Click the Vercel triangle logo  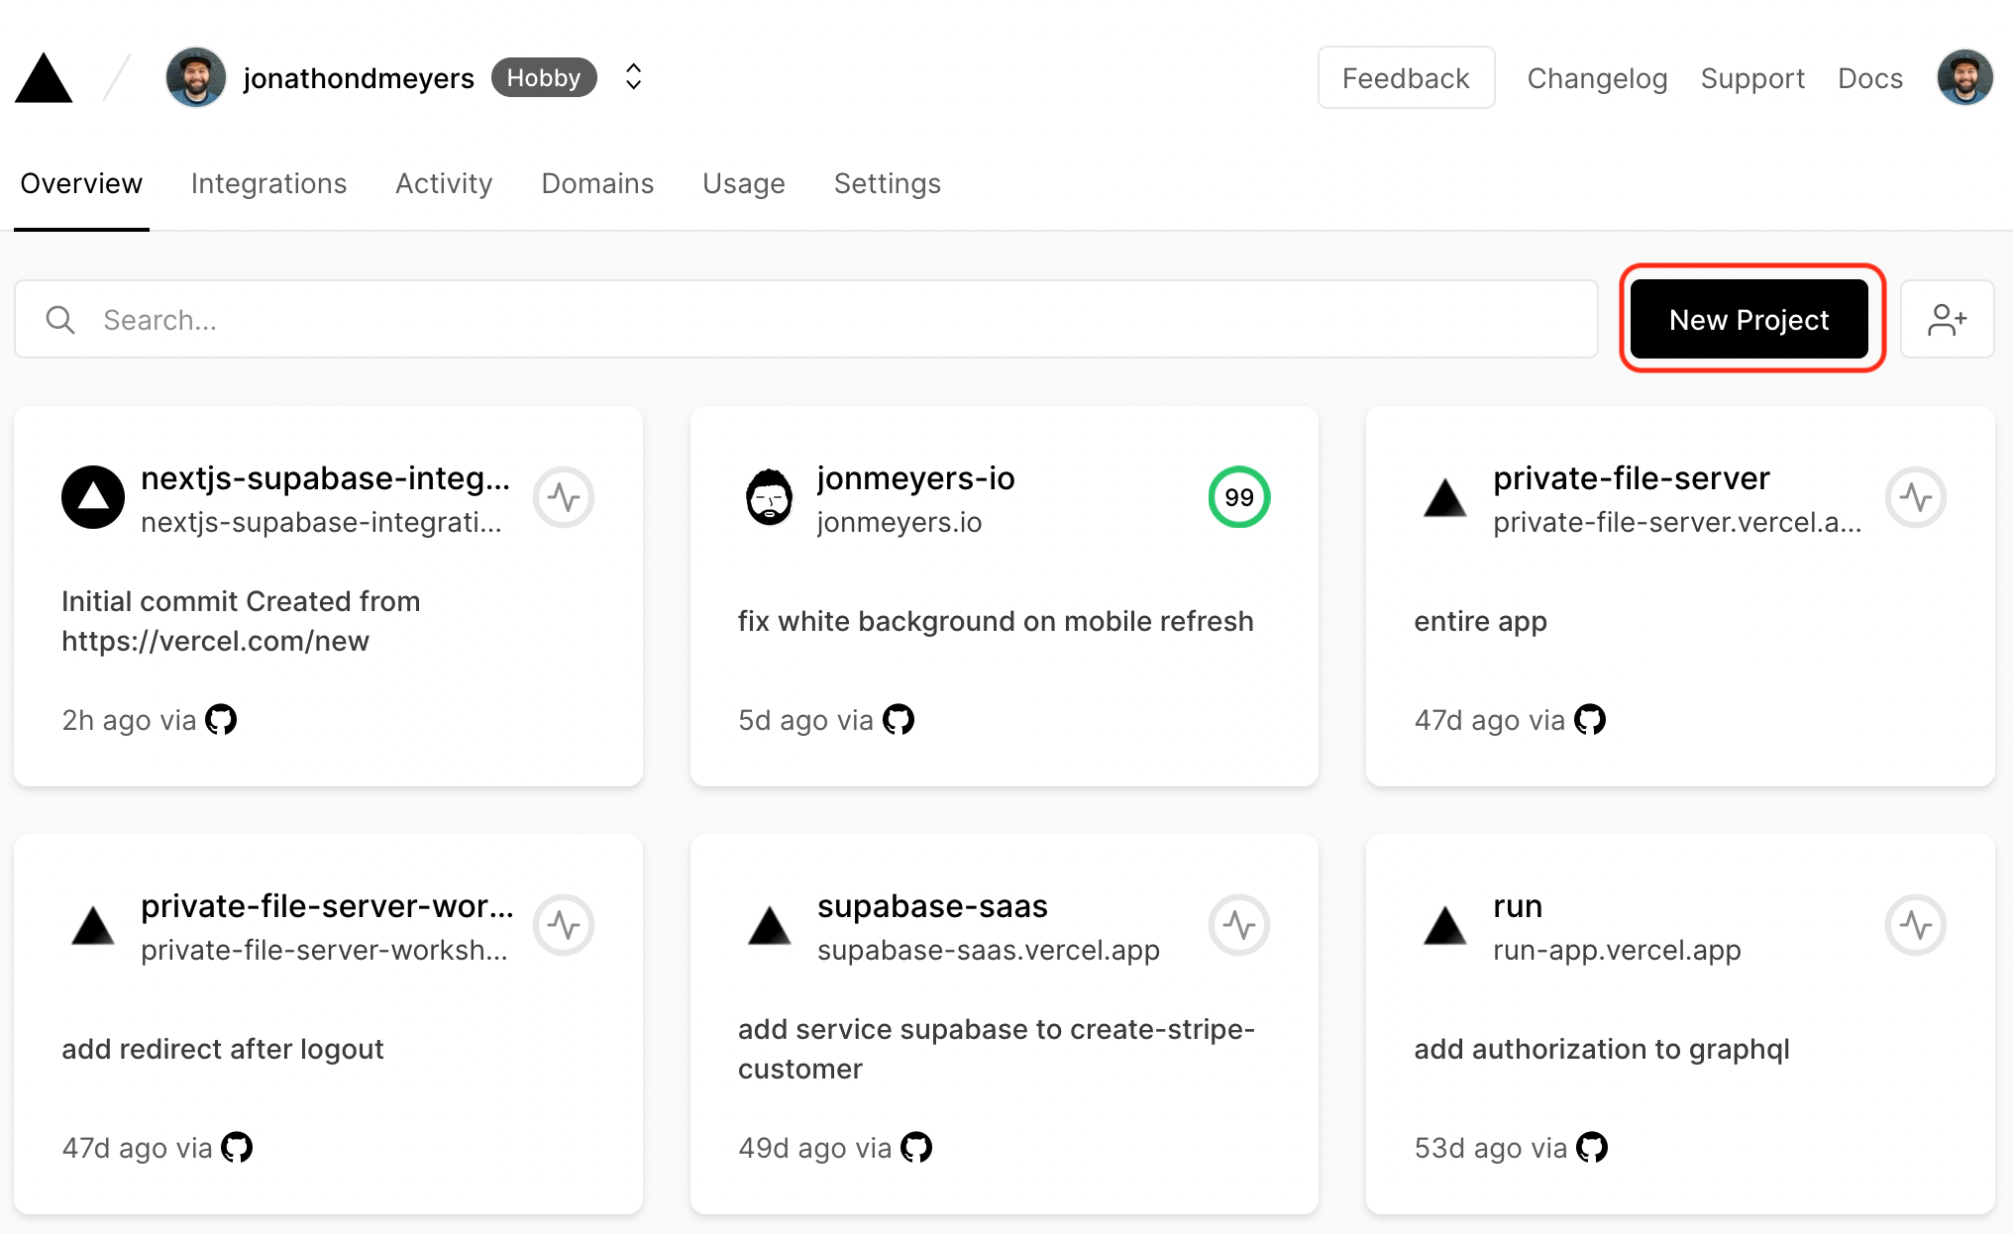tap(44, 78)
